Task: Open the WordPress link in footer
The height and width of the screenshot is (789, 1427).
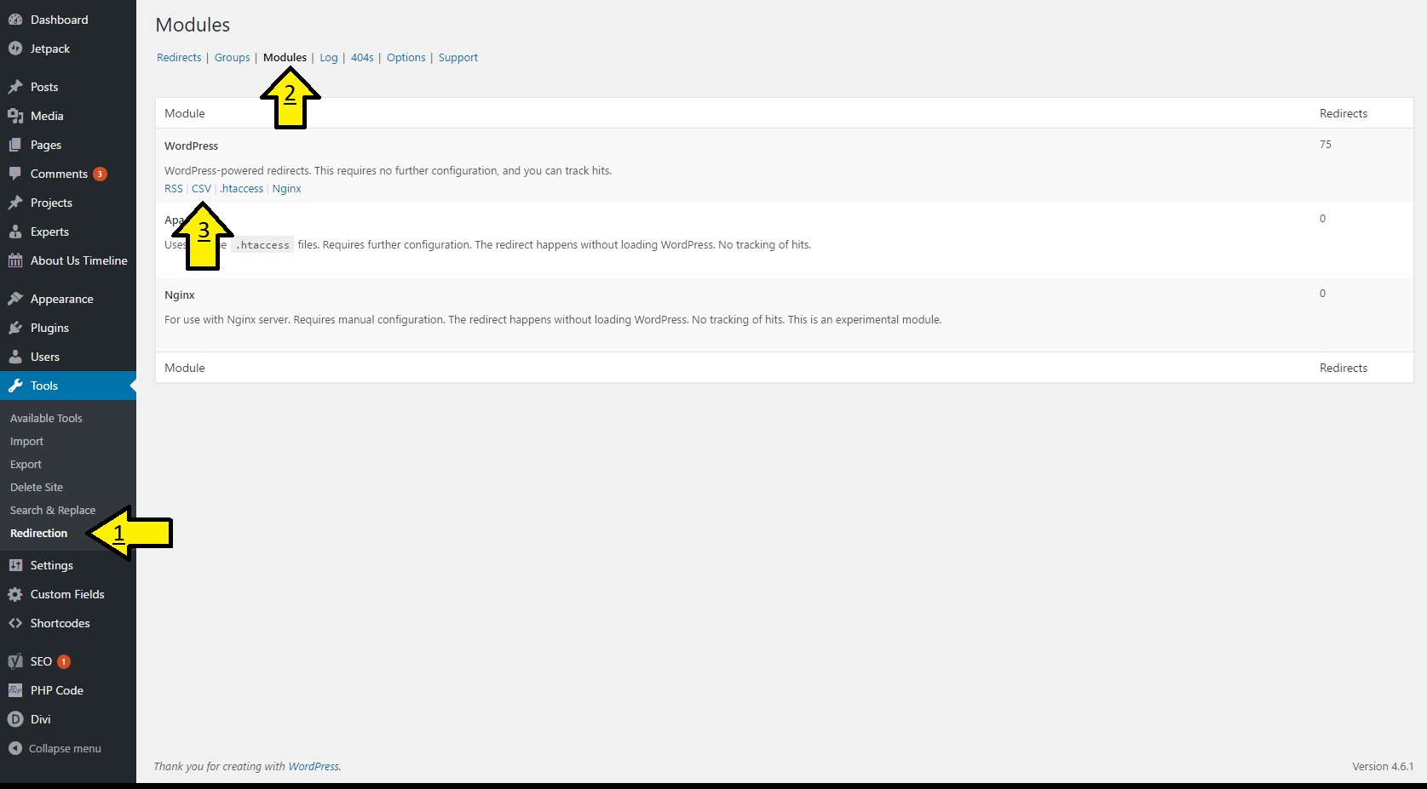Action: tap(314, 766)
